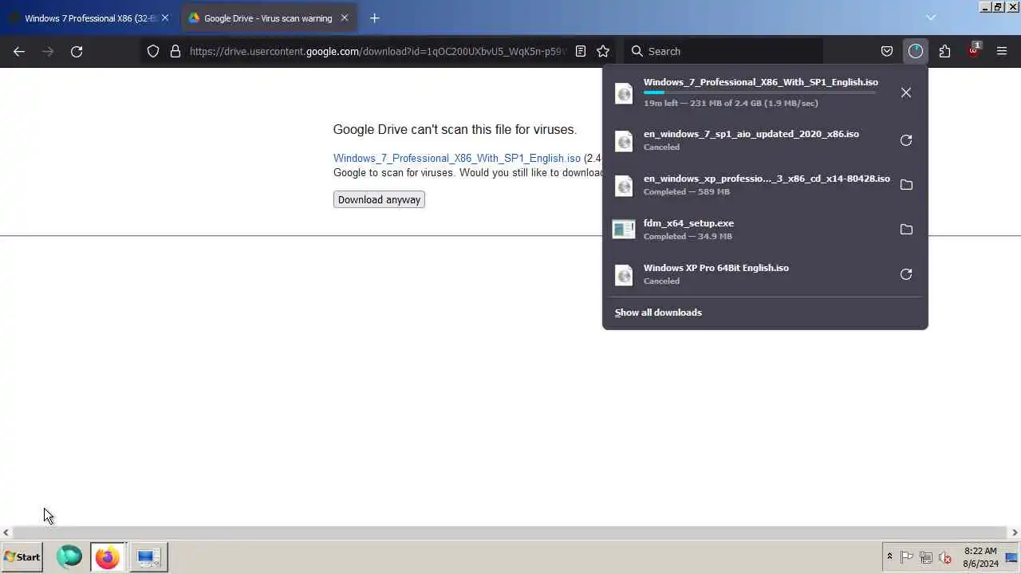The height and width of the screenshot is (574, 1021).
Task: Select Google Drive - Virus scan warning tab
Action: pos(270,18)
